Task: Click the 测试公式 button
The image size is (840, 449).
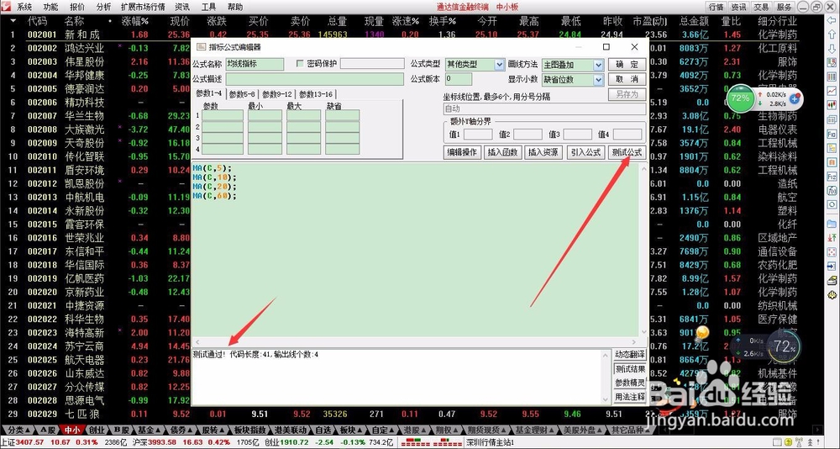Action: tap(627, 152)
